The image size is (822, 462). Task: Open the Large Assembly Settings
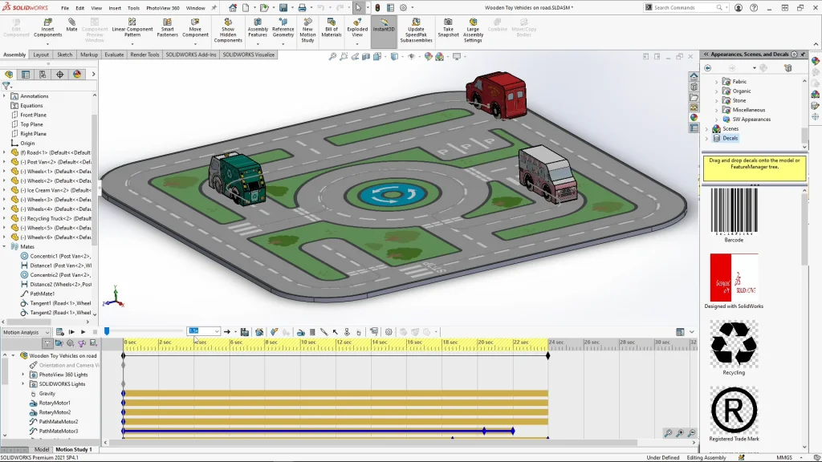(473, 24)
